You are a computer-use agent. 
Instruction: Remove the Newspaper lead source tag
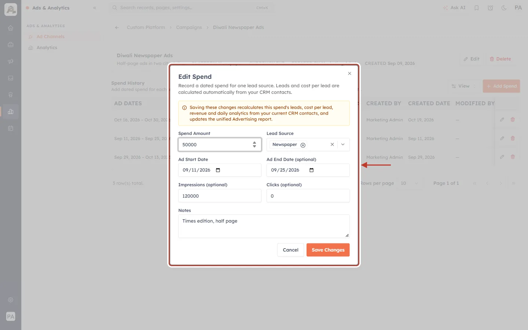tap(303, 145)
